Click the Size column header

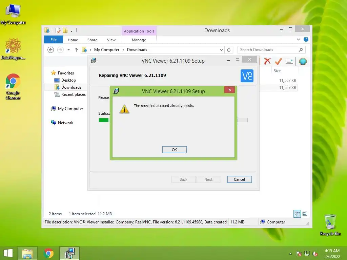pyautogui.click(x=277, y=71)
